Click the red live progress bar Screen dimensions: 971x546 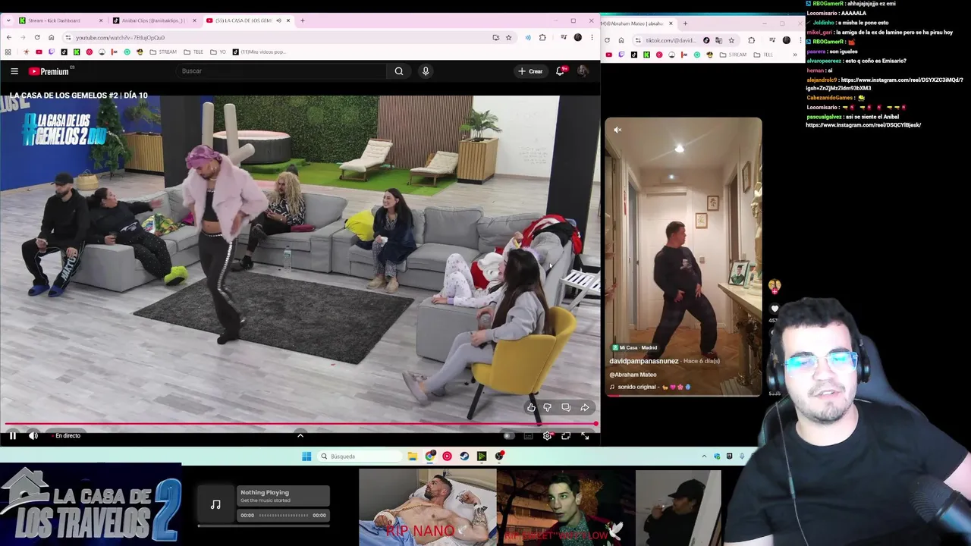(300, 424)
